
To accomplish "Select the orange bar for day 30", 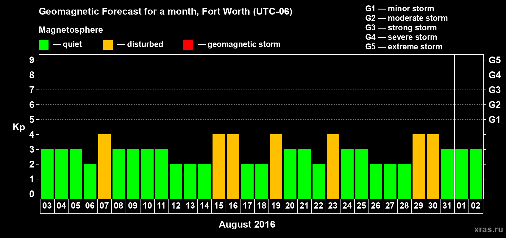I will (x=433, y=166).
